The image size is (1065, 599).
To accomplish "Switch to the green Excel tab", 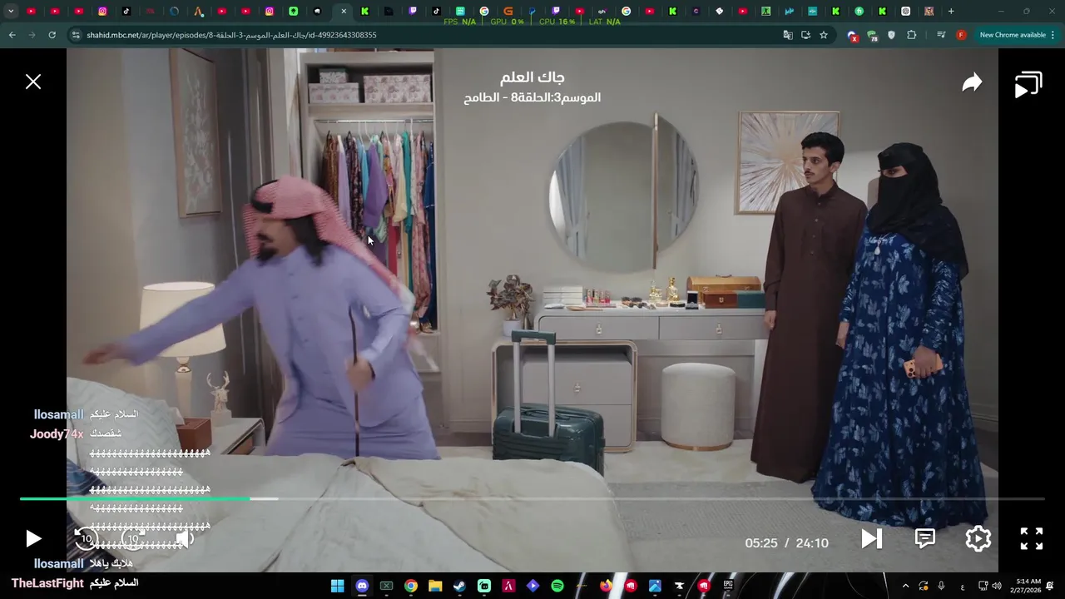I will pyautogui.click(x=766, y=12).
